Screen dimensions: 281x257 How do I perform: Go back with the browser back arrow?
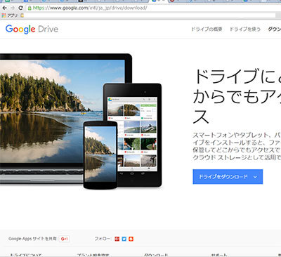tap(4, 8)
